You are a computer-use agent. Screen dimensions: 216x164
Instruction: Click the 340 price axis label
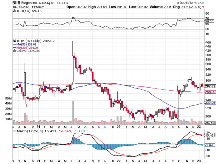pos(208,69)
